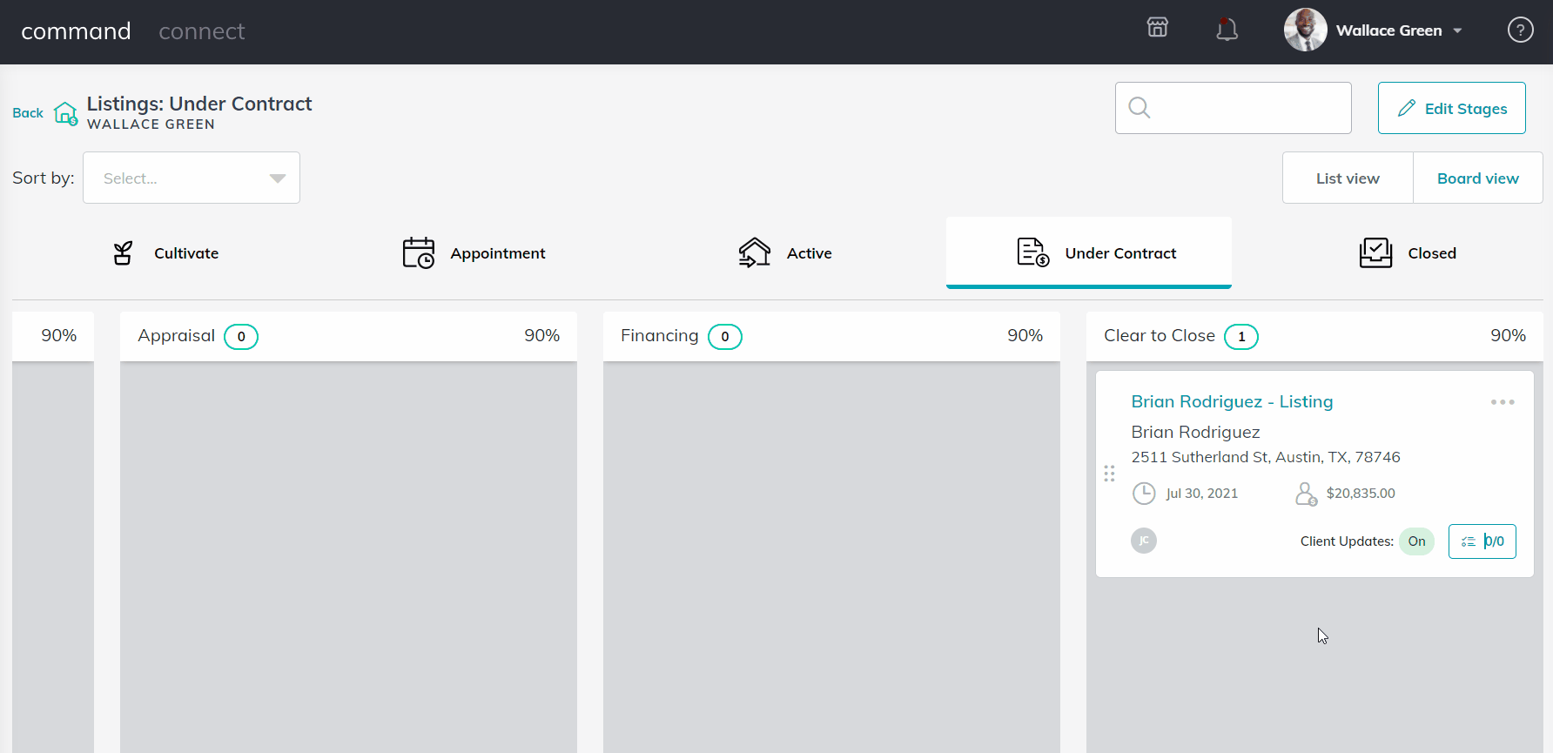Click the clock icon next to Jul 30, 2021

click(x=1143, y=494)
